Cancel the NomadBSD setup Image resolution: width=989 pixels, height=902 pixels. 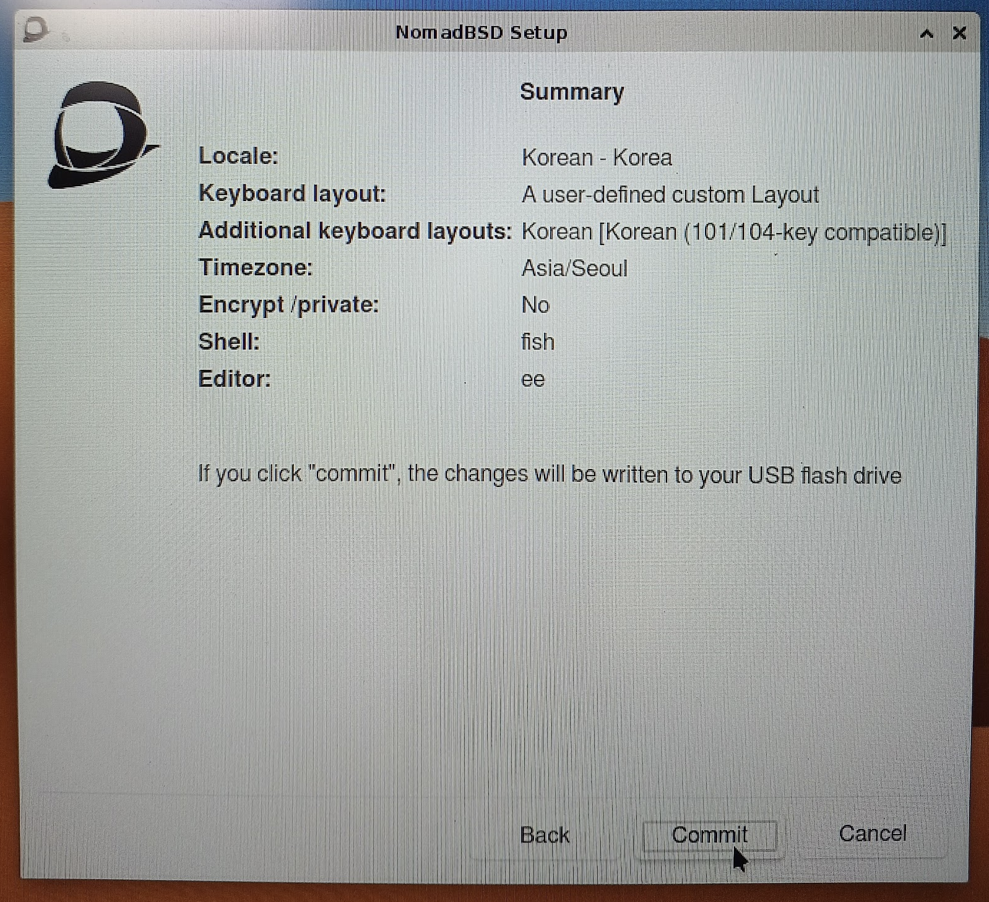(873, 833)
